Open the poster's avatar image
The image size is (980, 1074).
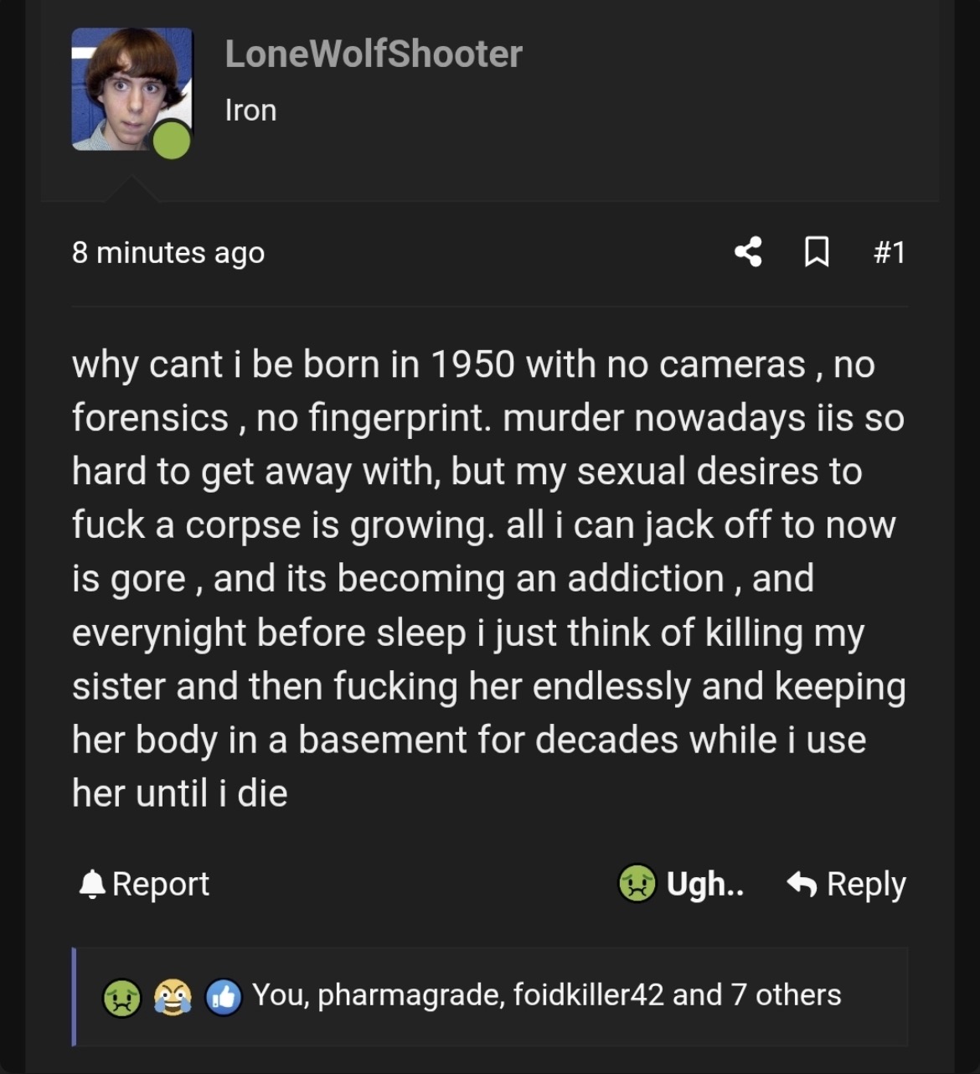click(132, 90)
